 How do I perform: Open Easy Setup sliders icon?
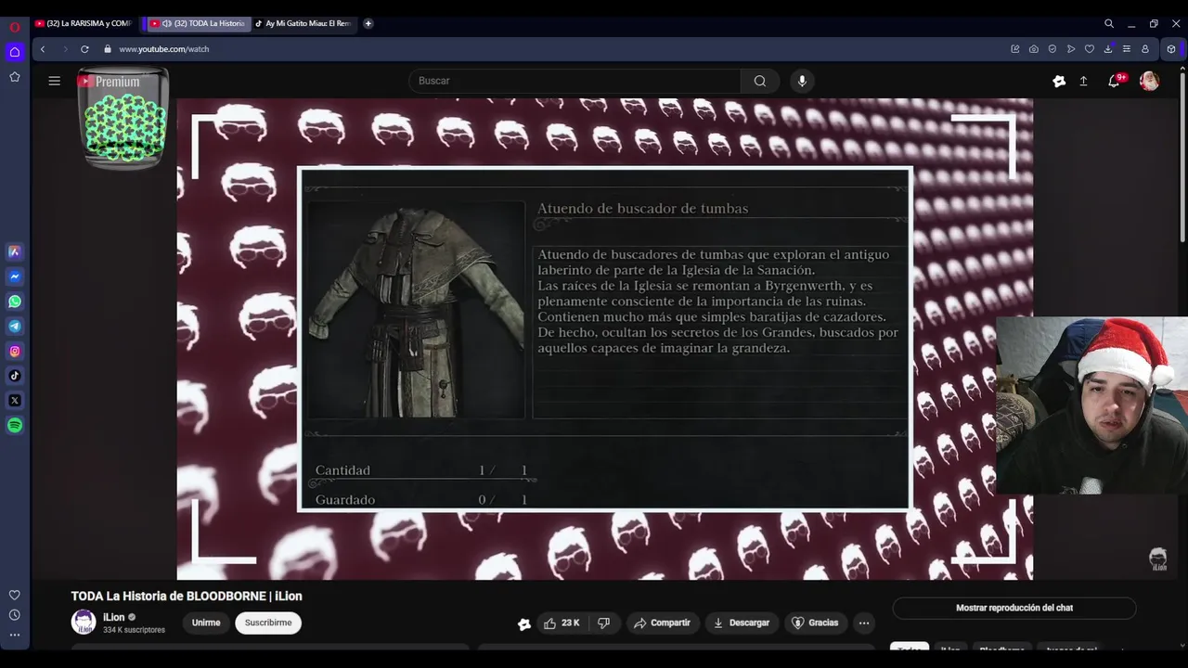pyautogui.click(x=1127, y=49)
